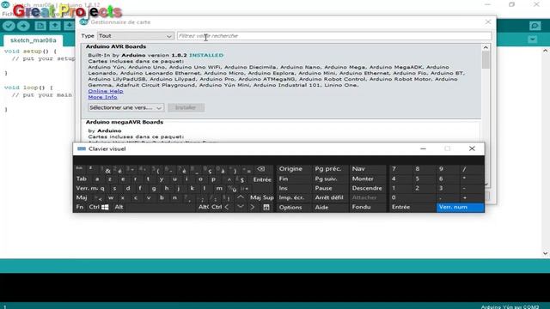Click the Descendre key
The image size is (550, 309).
point(368,188)
